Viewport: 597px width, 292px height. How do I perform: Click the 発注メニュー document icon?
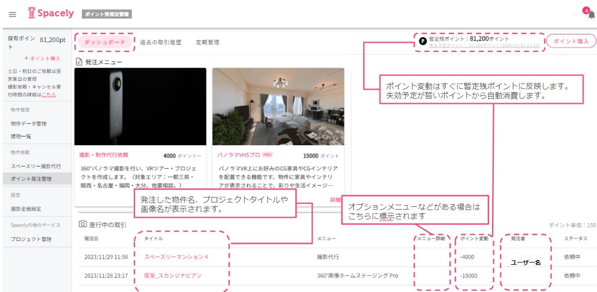pos(79,62)
